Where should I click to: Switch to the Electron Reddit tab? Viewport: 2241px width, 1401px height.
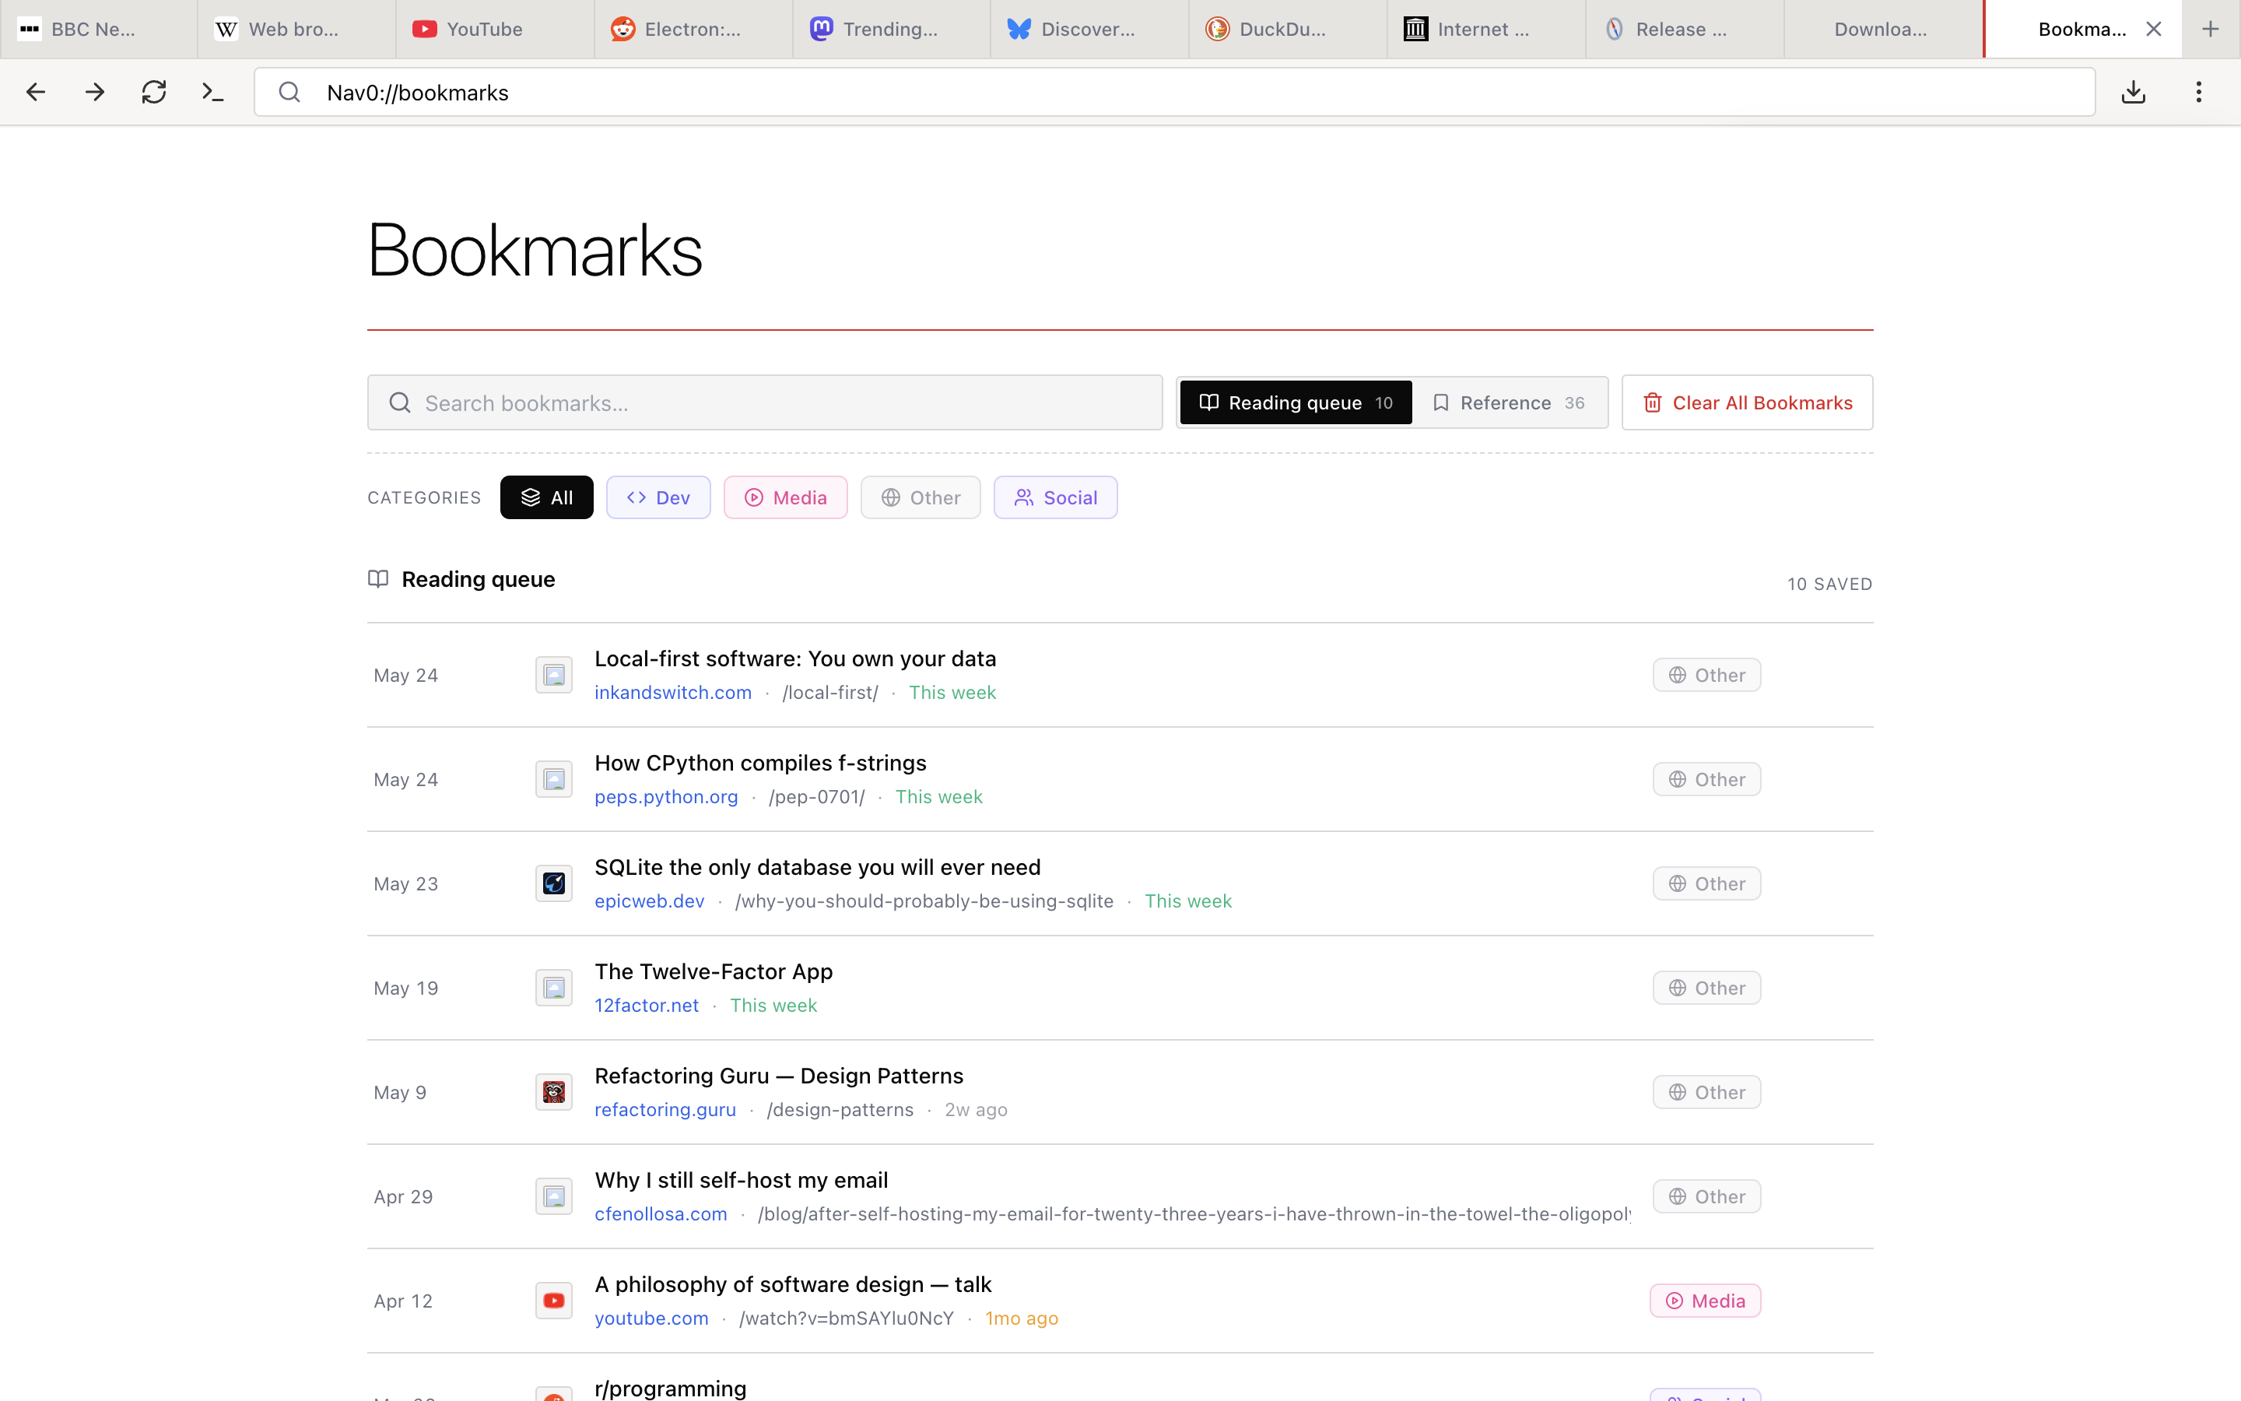coord(693,29)
